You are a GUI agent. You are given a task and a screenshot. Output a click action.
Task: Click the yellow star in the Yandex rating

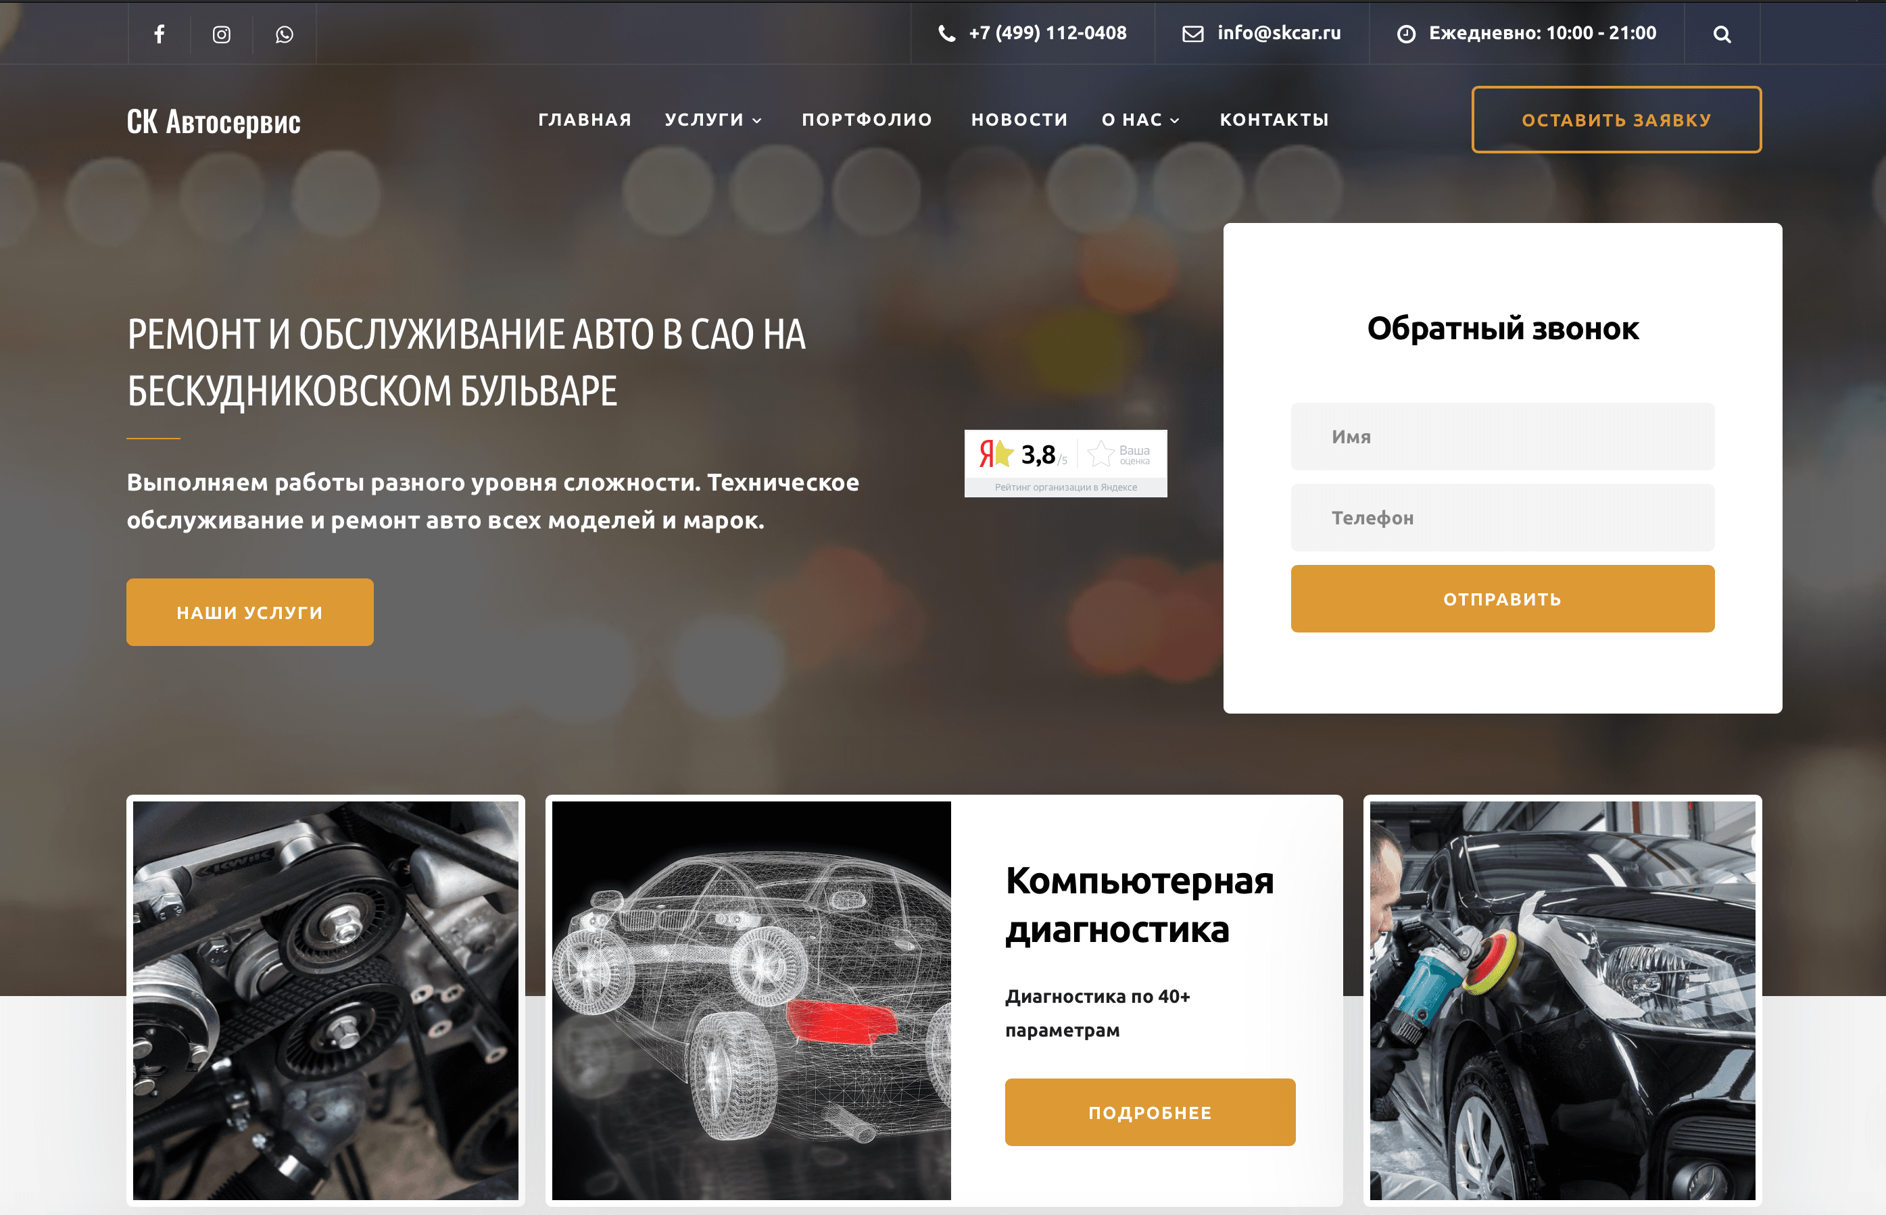click(1004, 452)
